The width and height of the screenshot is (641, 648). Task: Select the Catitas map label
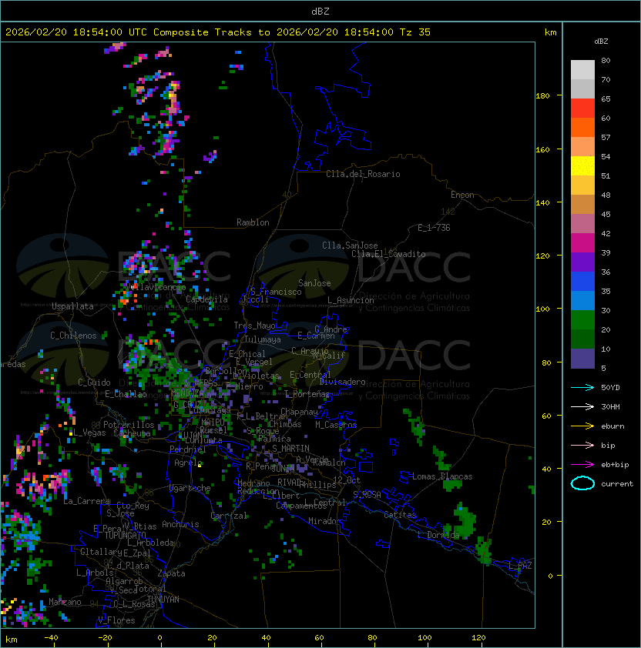tap(400, 515)
